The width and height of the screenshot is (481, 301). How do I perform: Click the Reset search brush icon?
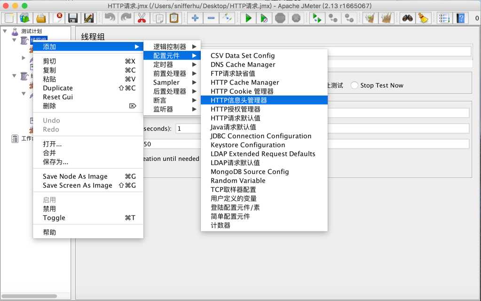point(423,18)
